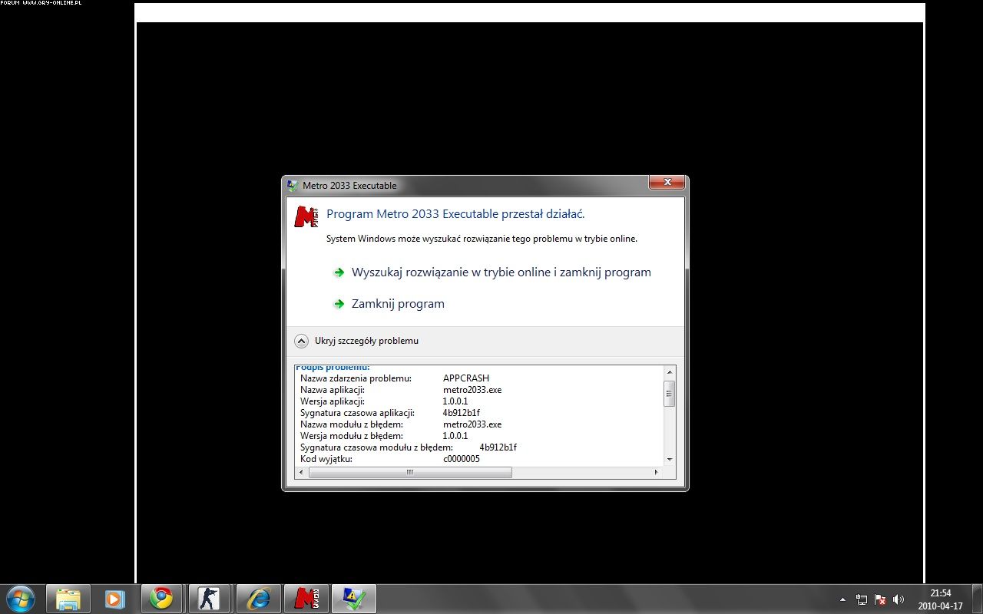
Task: Open Windows Media Player taskbar icon
Action: [114, 599]
